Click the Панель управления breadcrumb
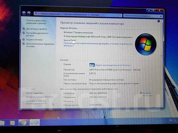 pyautogui.click(x=50, y=14)
